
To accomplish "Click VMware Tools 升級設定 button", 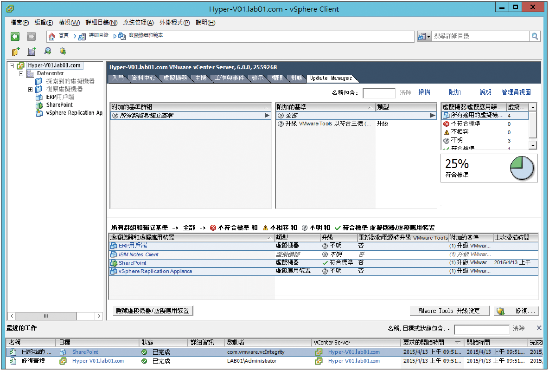I will pyautogui.click(x=449, y=311).
